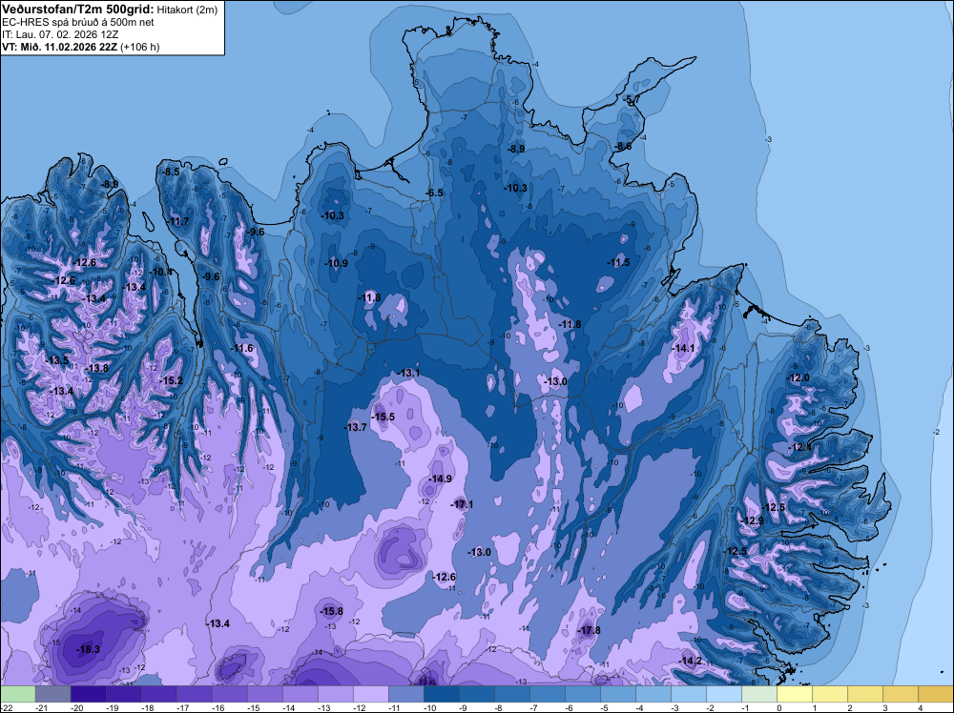Viewport: 954px width, 713px height.
Task: Click the -14.9 temperature label
Action: coord(441,479)
